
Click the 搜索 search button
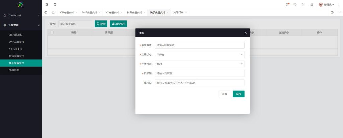pos(101,24)
